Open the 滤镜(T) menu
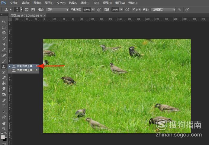This screenshot has width=209, height=145. click(x=85, y=3)
